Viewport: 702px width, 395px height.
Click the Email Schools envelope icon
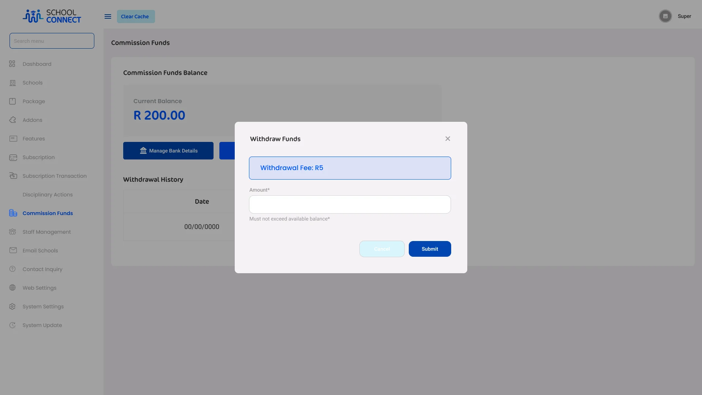pos(13,251)
